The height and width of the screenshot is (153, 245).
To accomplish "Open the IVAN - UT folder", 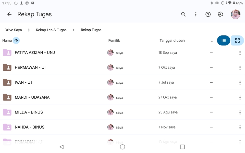I will coord(24,82).
